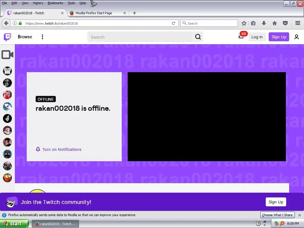Dismiss the Firefox data notification bar
304x228 pixels.
[300, 215]
